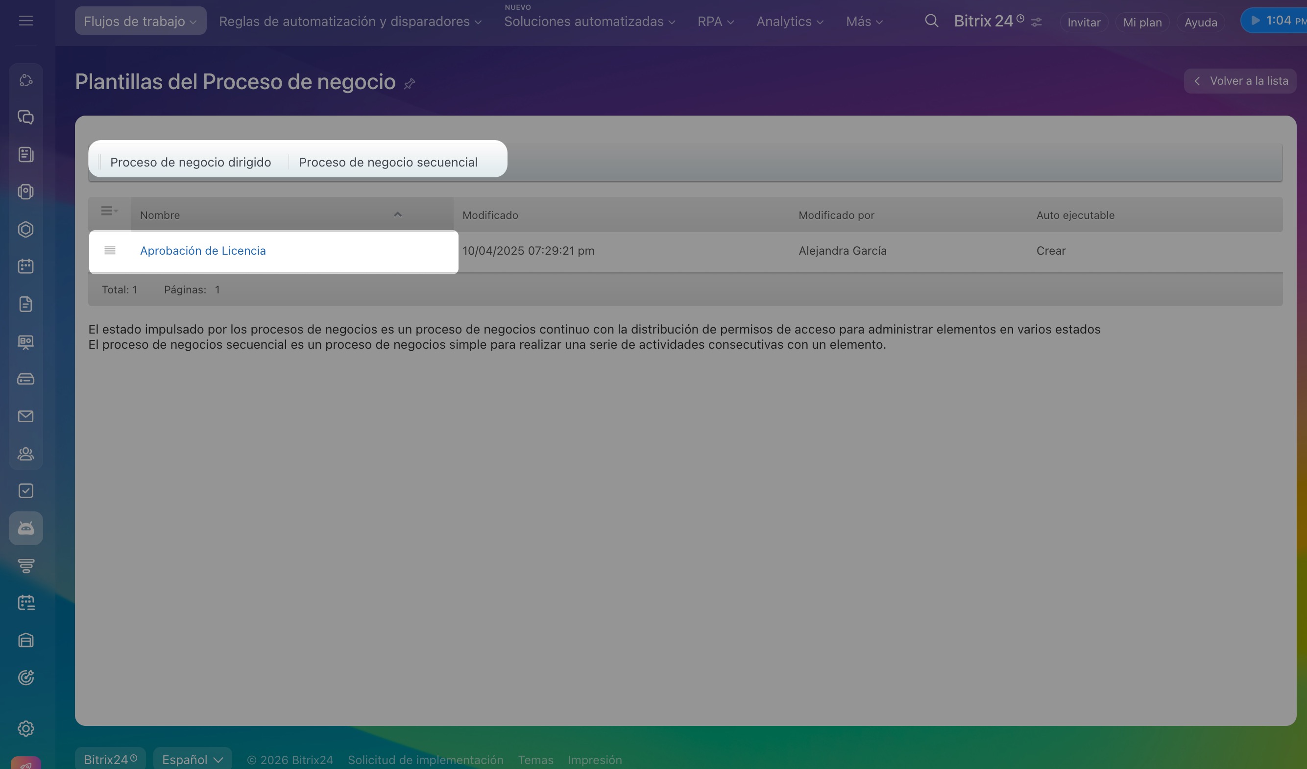Click Volver a la lista button
This screenshot has width=1307, height=769.
coord(1240,81)
